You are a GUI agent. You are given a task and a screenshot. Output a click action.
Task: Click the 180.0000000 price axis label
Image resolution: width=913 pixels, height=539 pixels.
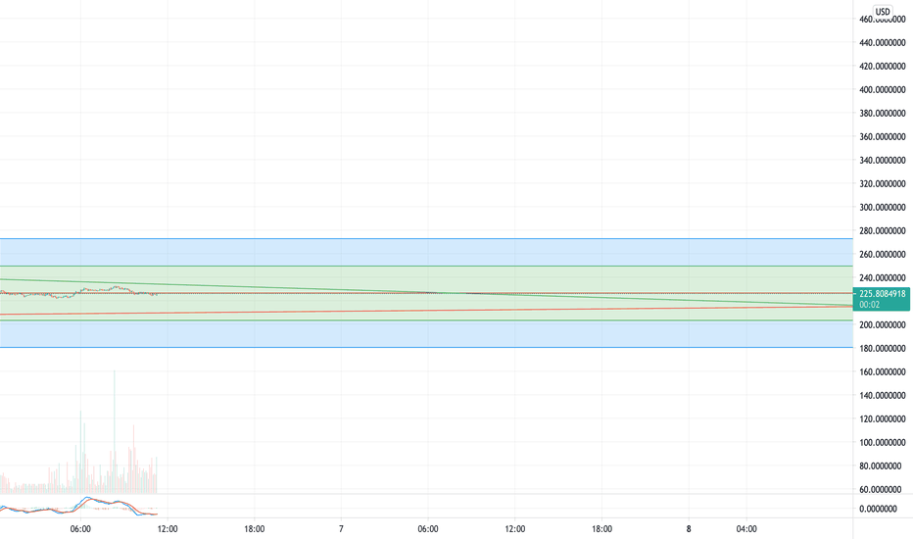click(883, 349)
